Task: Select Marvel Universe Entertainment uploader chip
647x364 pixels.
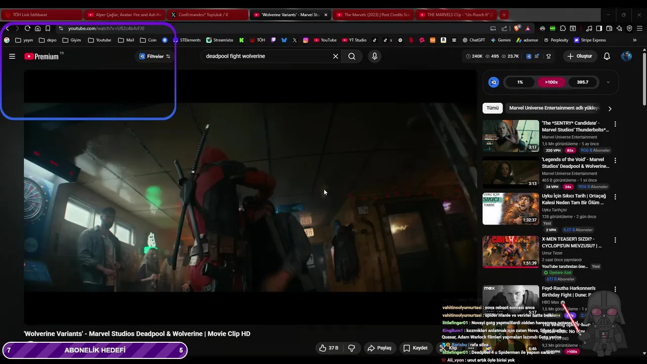Action: pyautogui.click(x=553, y=108)
